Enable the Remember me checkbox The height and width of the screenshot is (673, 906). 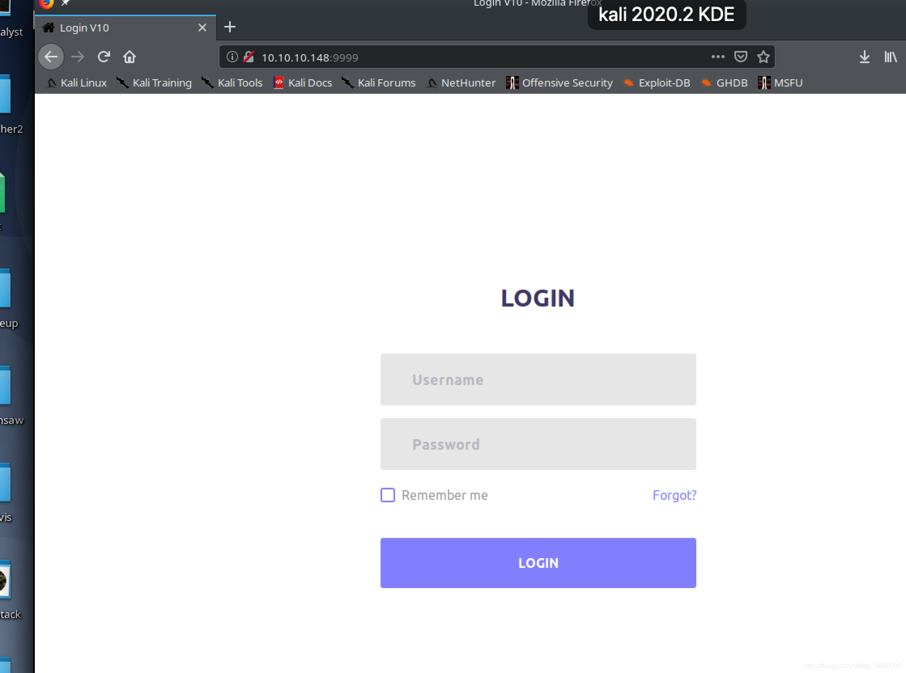(388, 495)
